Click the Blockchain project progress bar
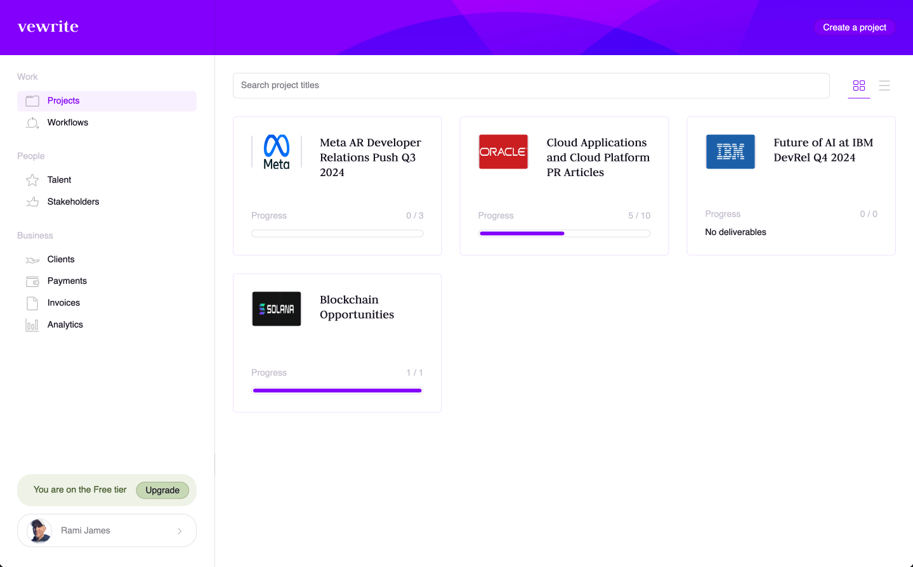The height and width of the screenshot is (567, 913). (338, 391)
